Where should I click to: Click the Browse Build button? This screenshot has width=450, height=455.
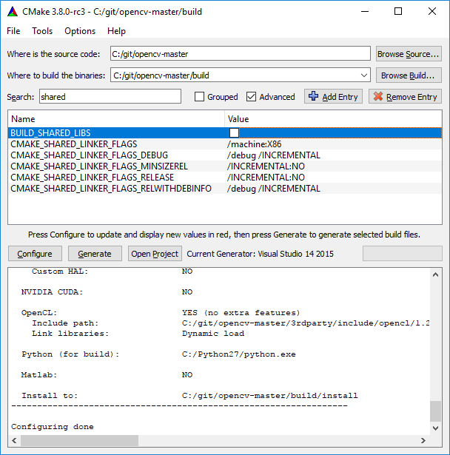pyautogui.click(x=409, y=75)
